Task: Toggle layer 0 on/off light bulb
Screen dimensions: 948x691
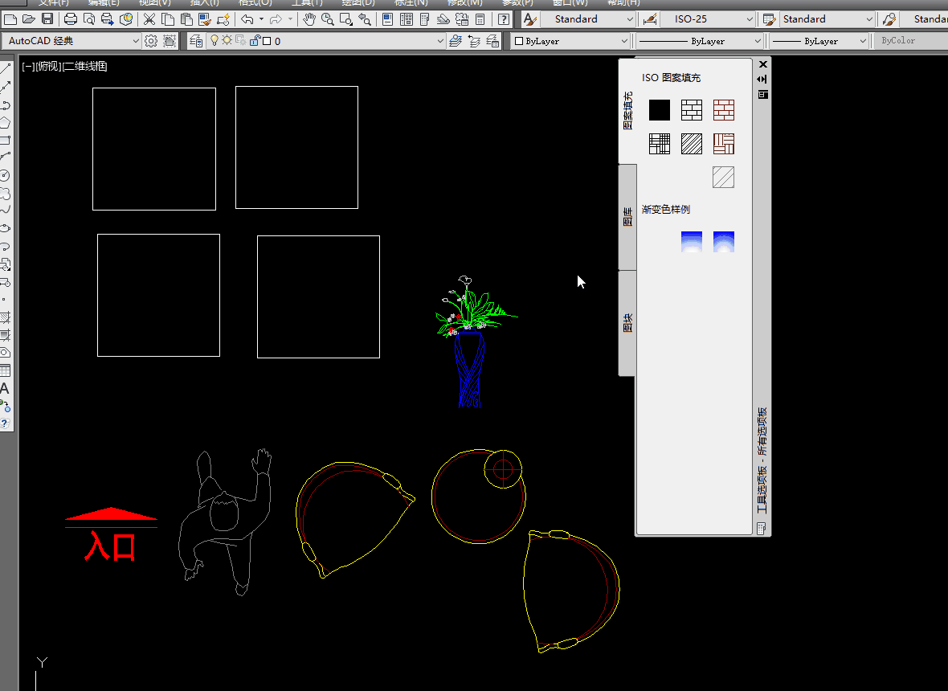Action: pyautogui.click(x=214, y=40)
